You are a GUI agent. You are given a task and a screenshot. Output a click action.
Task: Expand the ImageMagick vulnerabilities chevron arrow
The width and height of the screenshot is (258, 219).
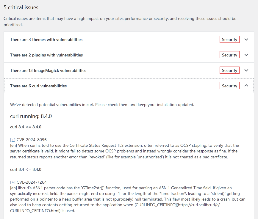[x=246, y=70]
